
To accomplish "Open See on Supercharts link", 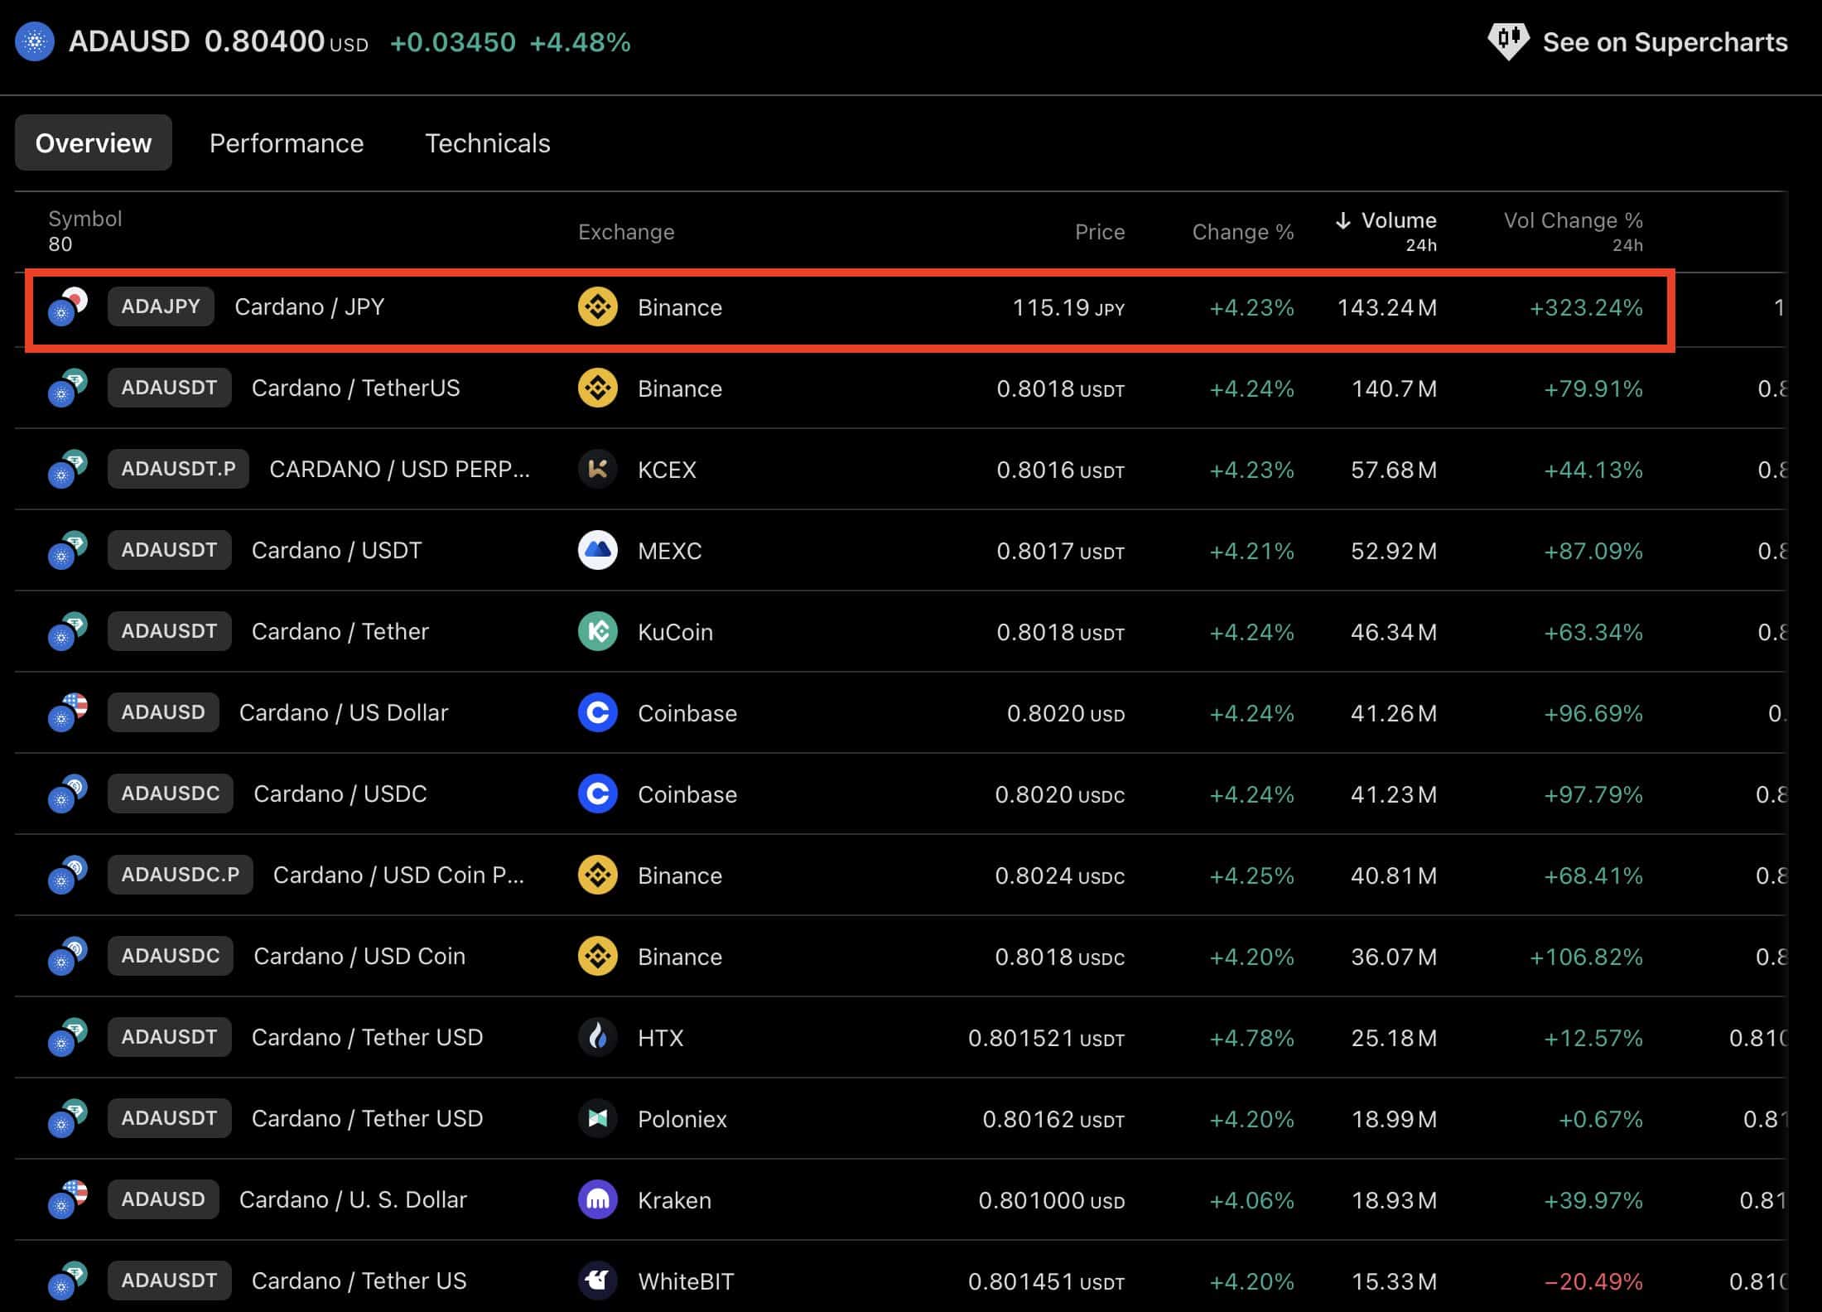I will click(1664, 42).
